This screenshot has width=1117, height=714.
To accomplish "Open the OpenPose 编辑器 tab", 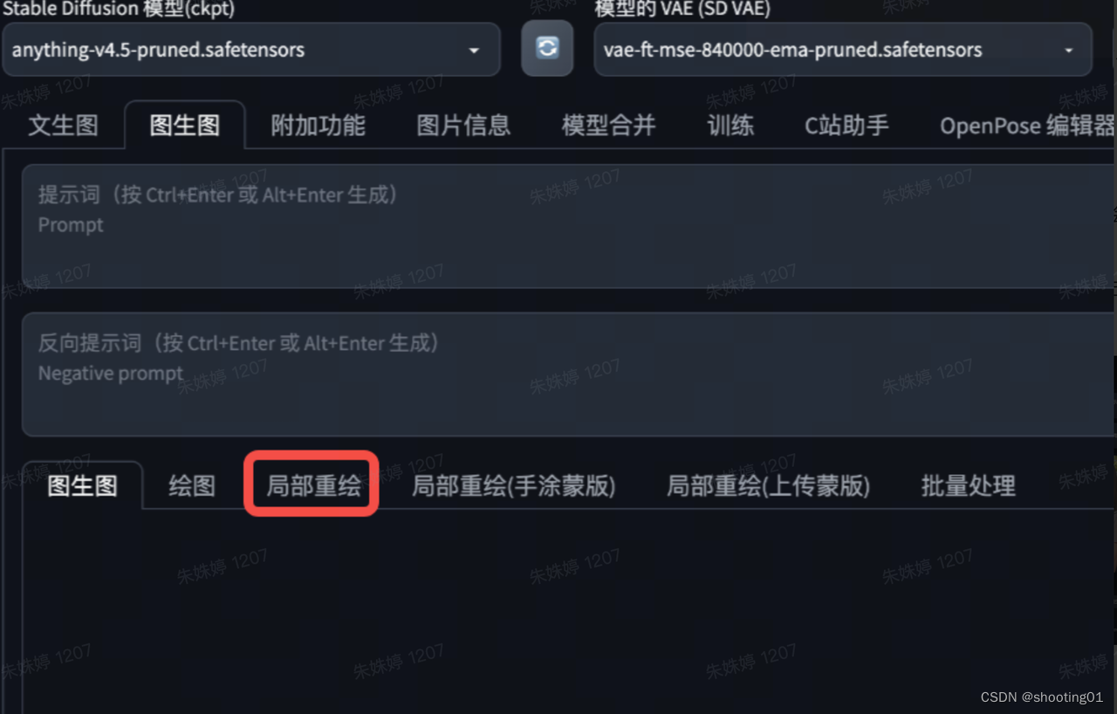I will 1027,126.
